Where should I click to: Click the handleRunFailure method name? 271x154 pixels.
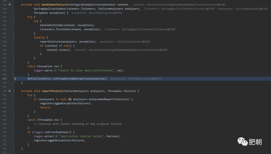pos(54,5)
